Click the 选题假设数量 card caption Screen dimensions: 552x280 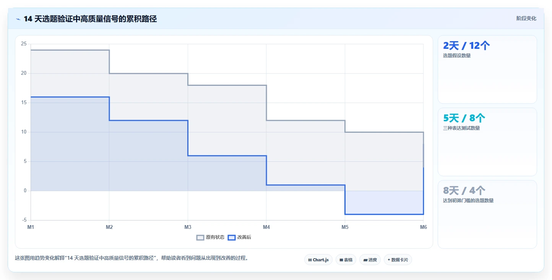pyautogui.click(x=457, y=56)
